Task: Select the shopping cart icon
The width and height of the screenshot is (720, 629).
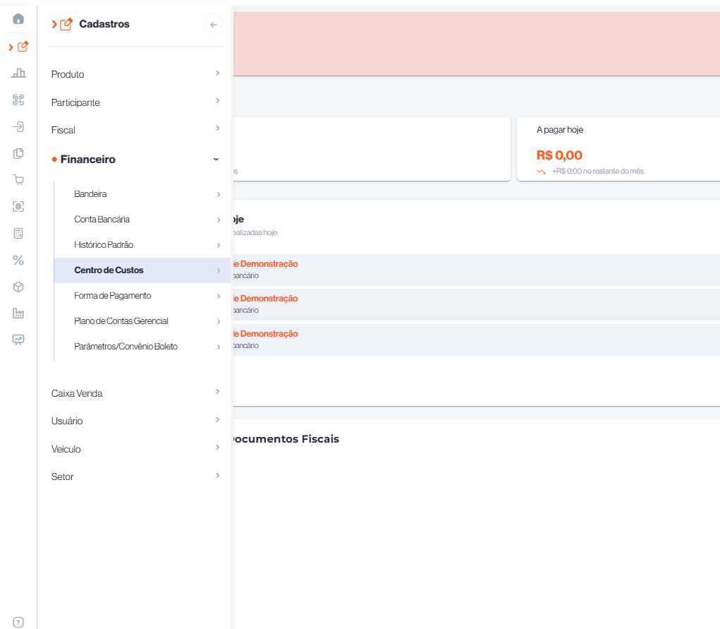Action: tap(18, 180)
